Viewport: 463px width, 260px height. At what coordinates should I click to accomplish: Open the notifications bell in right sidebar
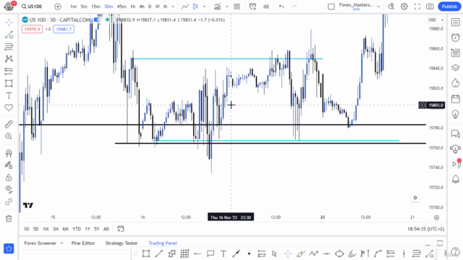[x=455, y=179]
